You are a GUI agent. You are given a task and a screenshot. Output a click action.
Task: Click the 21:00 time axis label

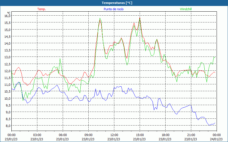coord(191,135)
